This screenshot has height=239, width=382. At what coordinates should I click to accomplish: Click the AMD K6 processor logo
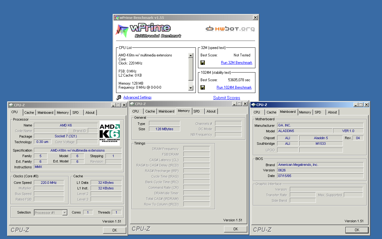pyautogui.click(x=110, y=133)
